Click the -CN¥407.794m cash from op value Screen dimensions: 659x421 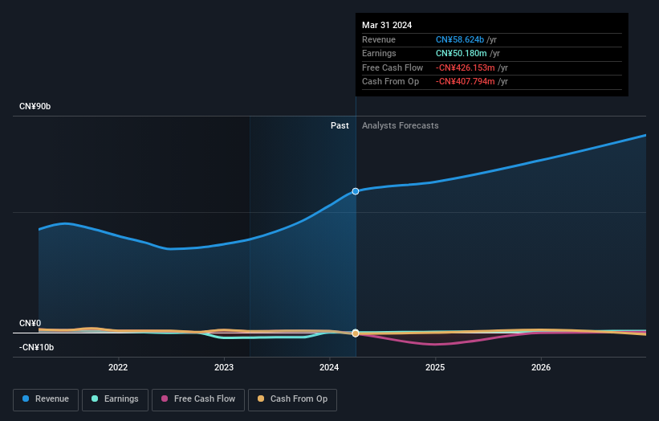pyautogui.click(x=466, y=82)
